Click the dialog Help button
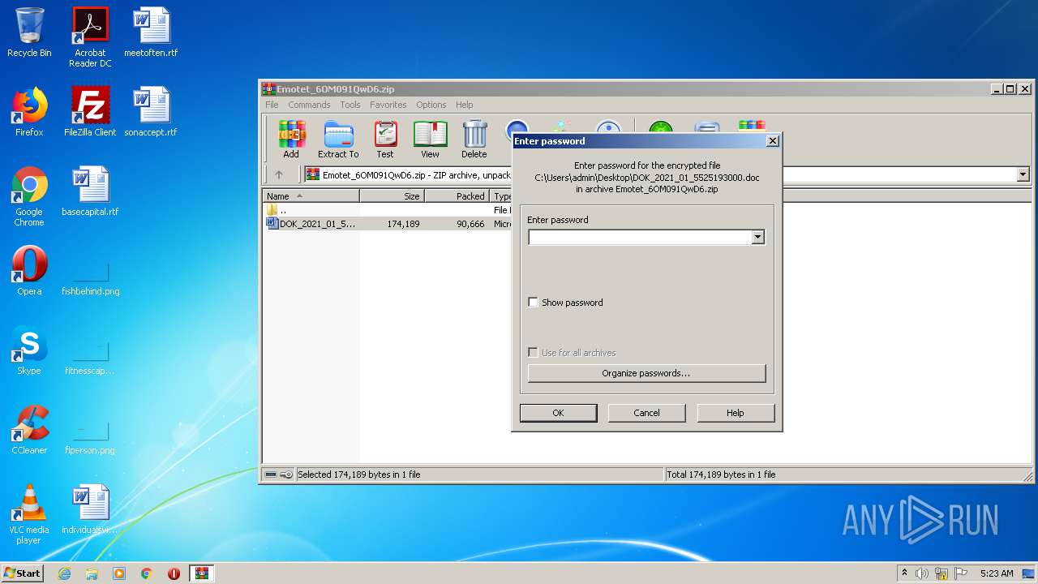The image size is (1038, 584). coord(735,413)
